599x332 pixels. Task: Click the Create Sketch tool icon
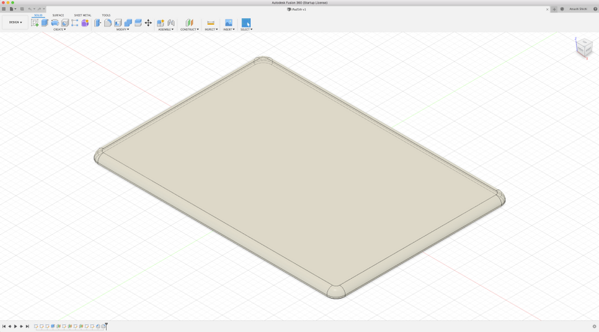pos(35,23)
